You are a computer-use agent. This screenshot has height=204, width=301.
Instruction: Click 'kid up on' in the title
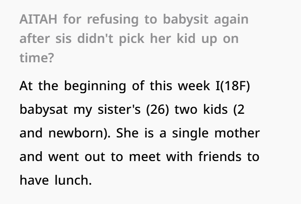(208, 39)
